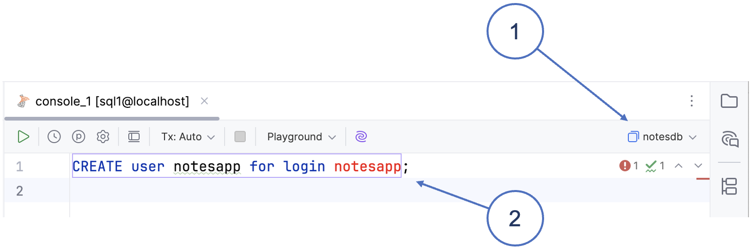
Task: Click the word 'login' in the statement
Action: click(304, 166)
